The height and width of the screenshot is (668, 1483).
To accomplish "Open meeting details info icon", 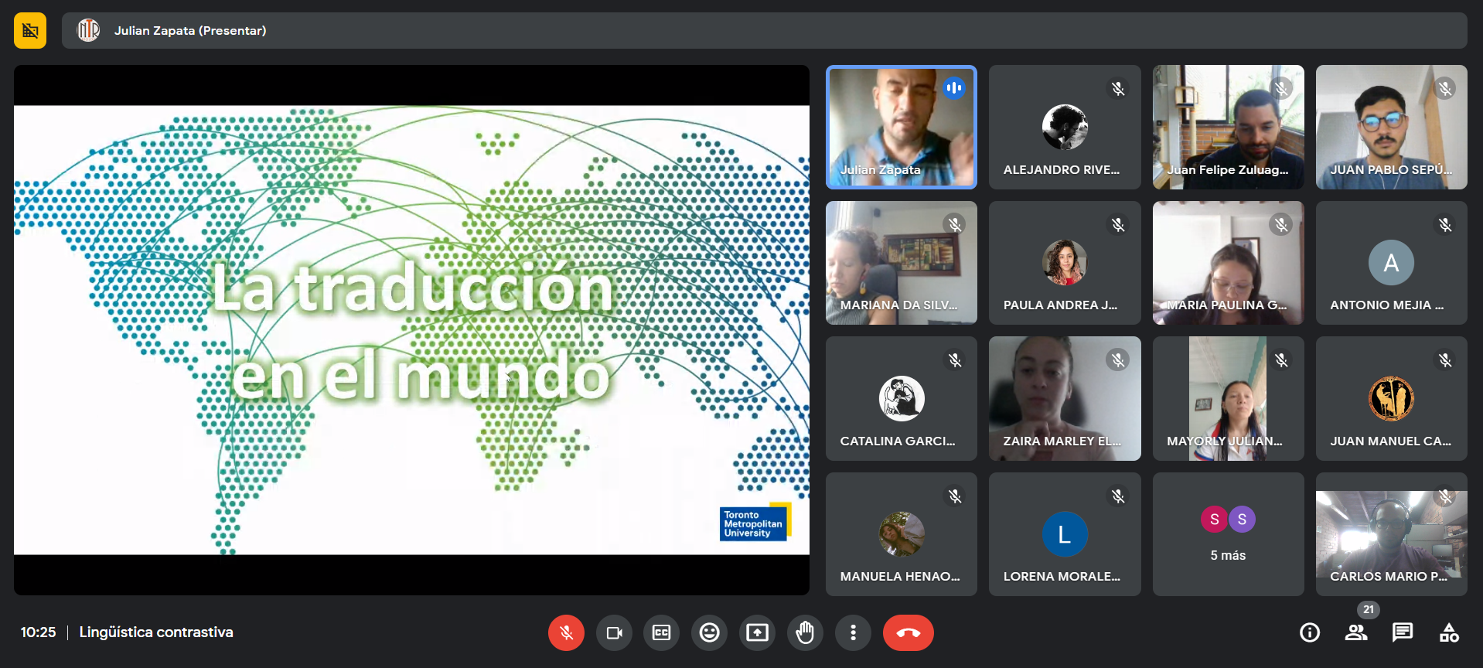I will [1310, 633].
